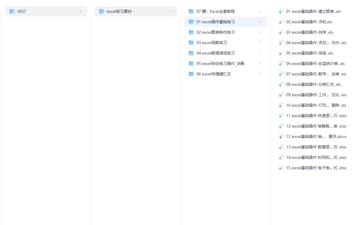Click Excel file icon for 07 数学...放表.xls

click(281, 74)
